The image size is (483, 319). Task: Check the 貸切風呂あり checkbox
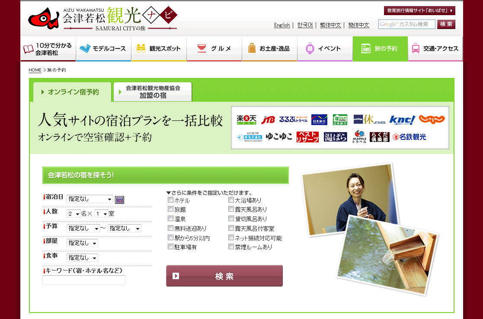[231, 219]
